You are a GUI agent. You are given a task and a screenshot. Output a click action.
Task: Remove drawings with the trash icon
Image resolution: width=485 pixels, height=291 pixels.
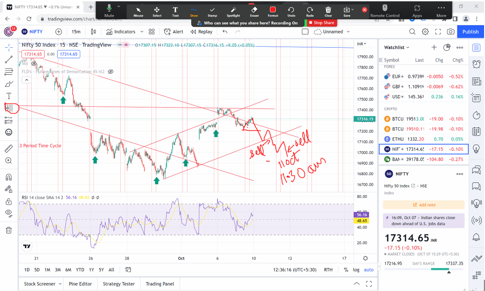(x=8, y=230)
